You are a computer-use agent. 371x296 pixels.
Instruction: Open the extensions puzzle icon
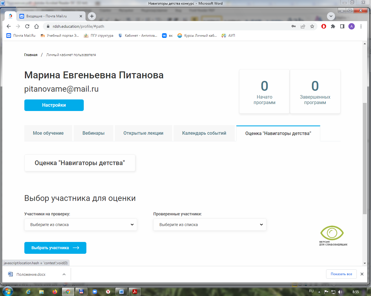click(333, 26)
